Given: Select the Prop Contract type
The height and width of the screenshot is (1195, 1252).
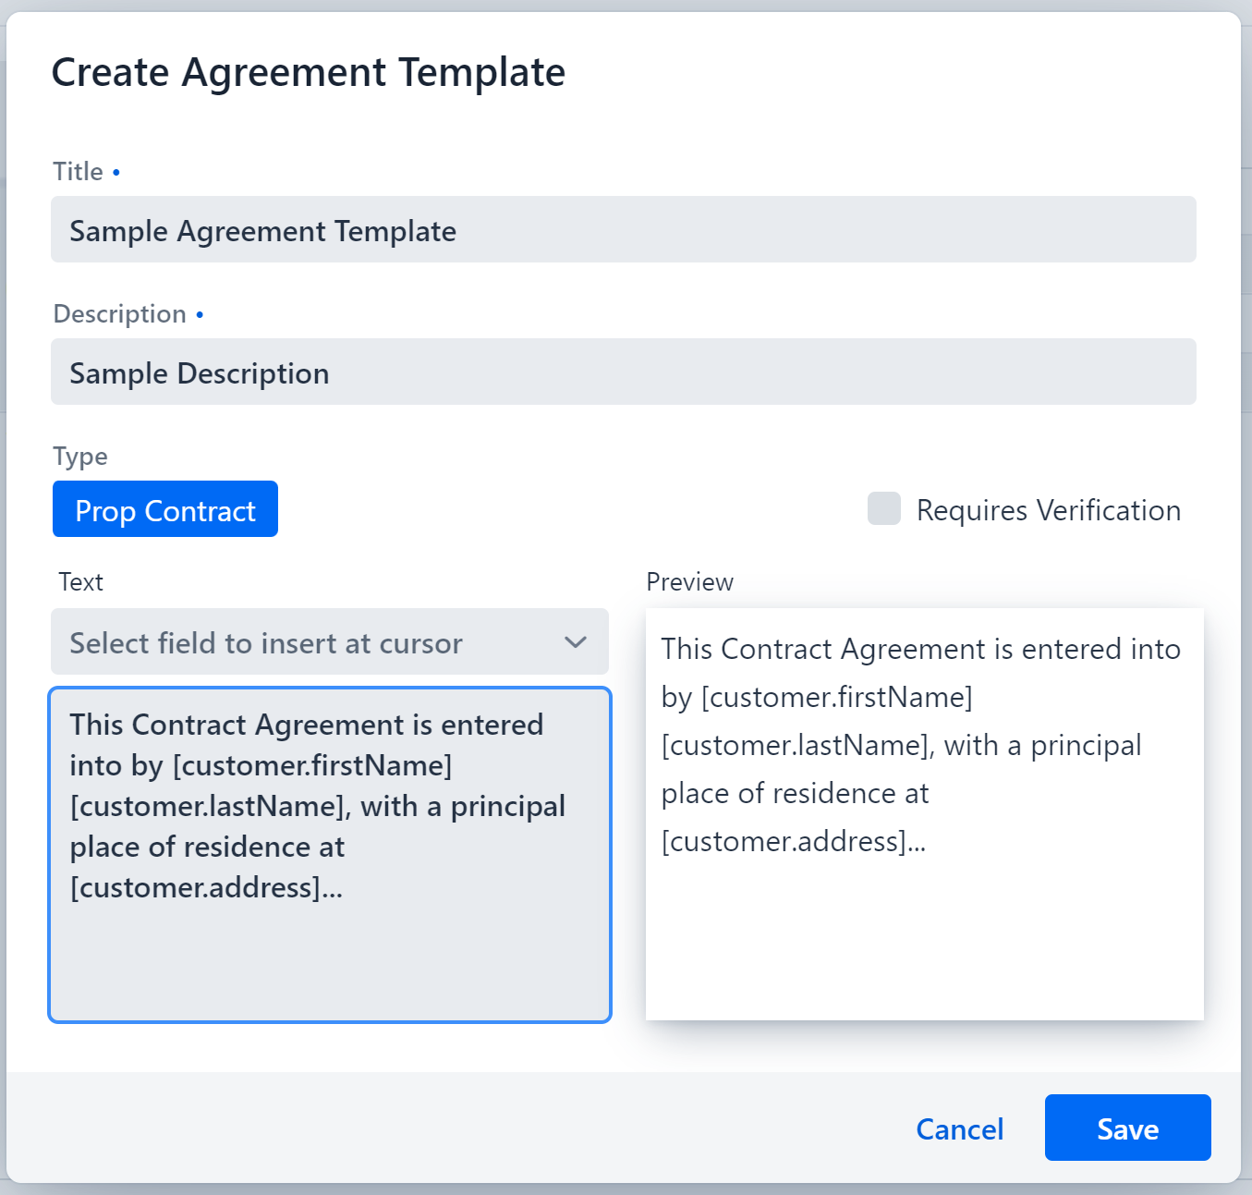Looking at the screenshot, I should tap(164, 508).
